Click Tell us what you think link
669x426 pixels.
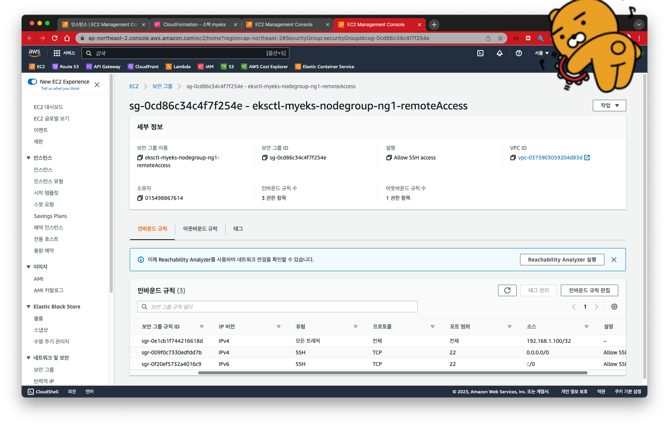[60, 89]
